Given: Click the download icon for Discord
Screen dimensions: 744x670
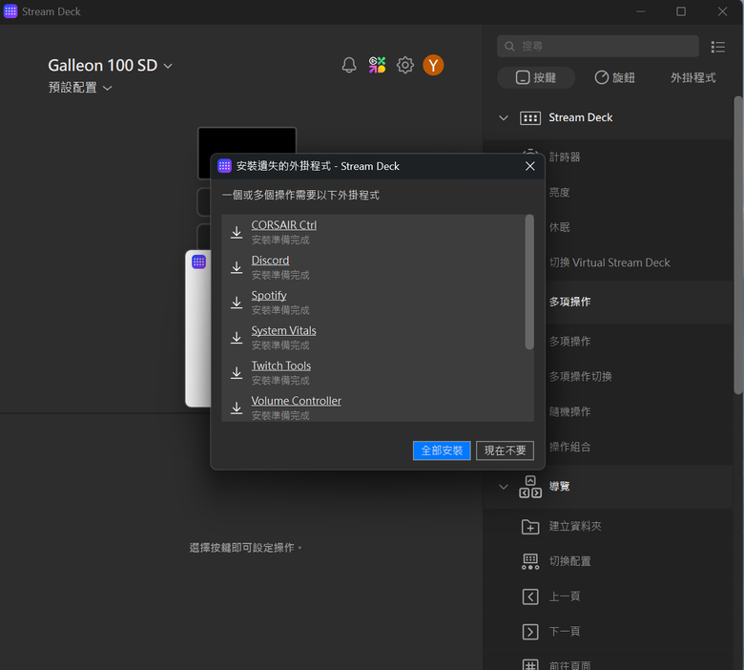Looking at the screenshot, I should 237,267.
